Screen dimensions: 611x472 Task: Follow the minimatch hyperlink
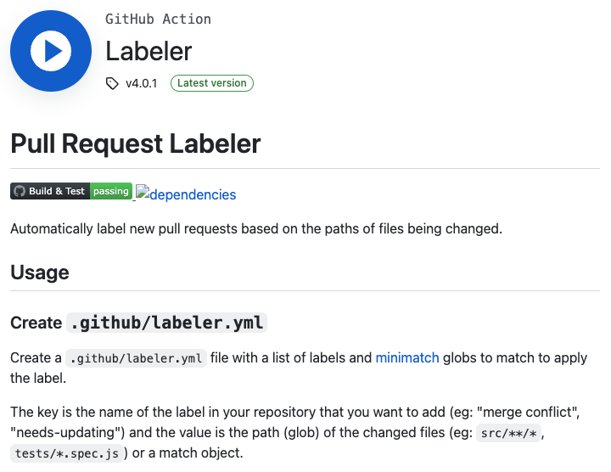pos(407,357)
